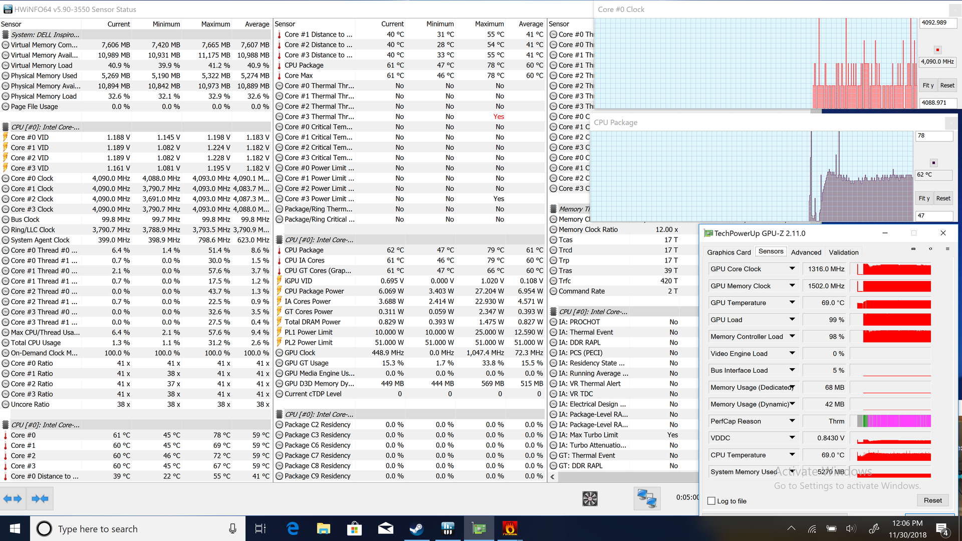Click the GPU-Z screenshot camera icon
The width and height of the screenshot is (962, 541).
coord(913,249)
